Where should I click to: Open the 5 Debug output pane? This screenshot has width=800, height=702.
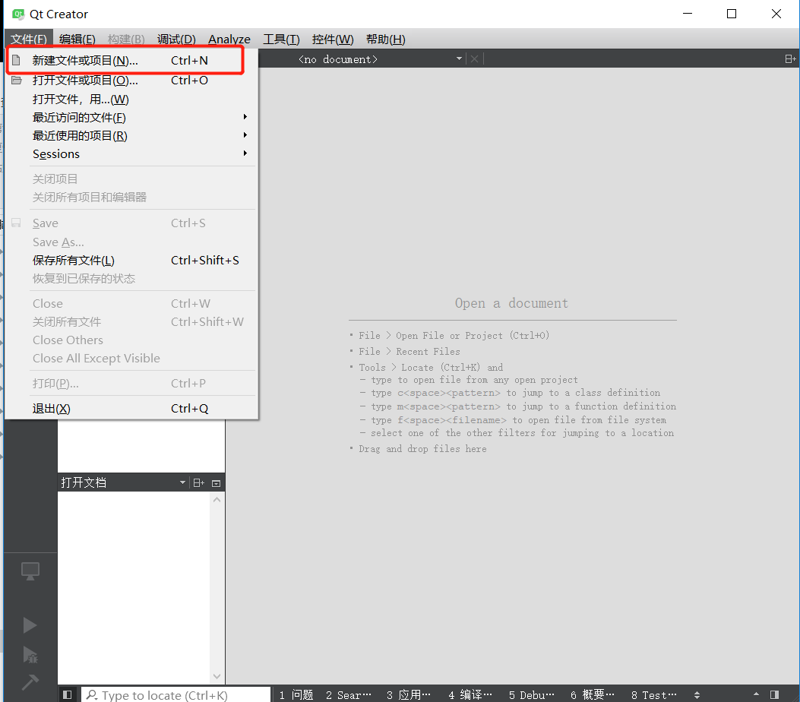click(x=531, y=695)
